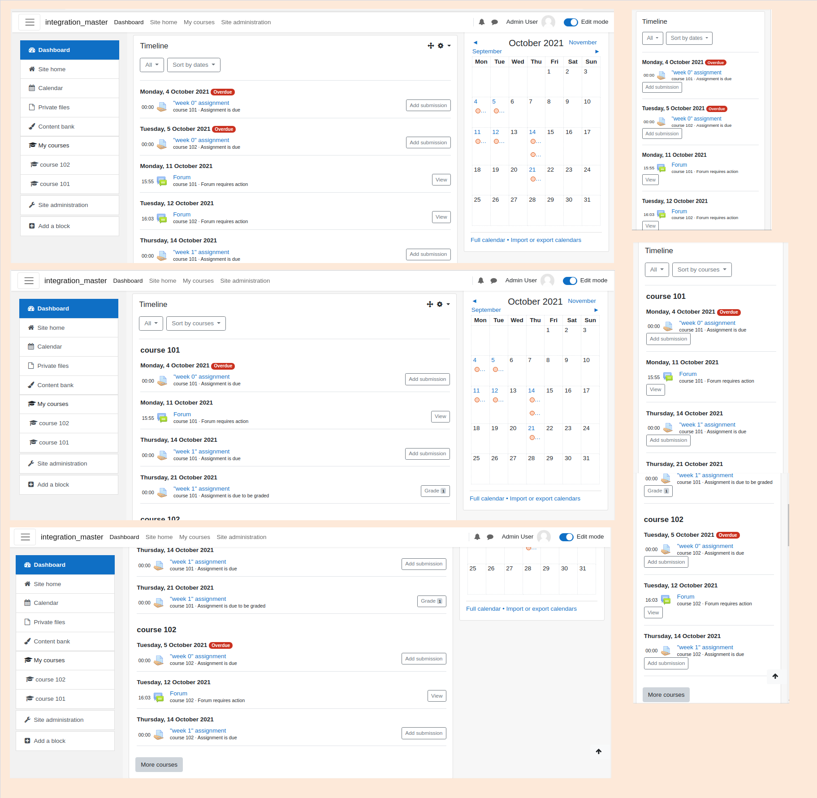Click integration_master brand in bottom screenshot
The height and width of the screenshot is (798, 817).
coord(72,537)
